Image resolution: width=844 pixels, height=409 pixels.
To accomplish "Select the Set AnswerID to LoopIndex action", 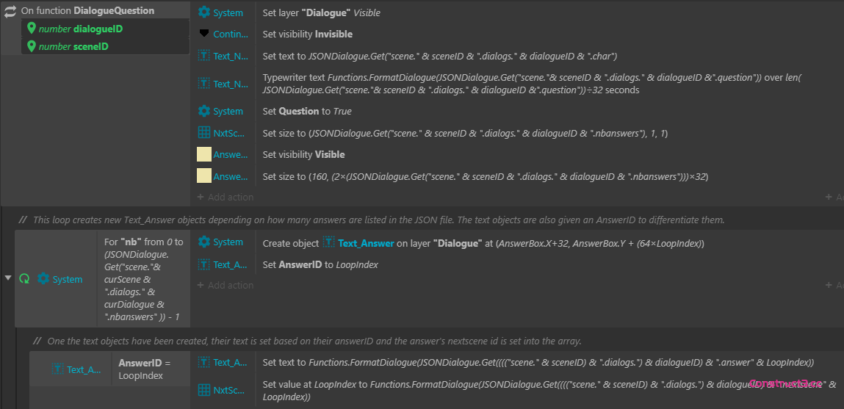I will pyautogui.click(x=320, y=264).
